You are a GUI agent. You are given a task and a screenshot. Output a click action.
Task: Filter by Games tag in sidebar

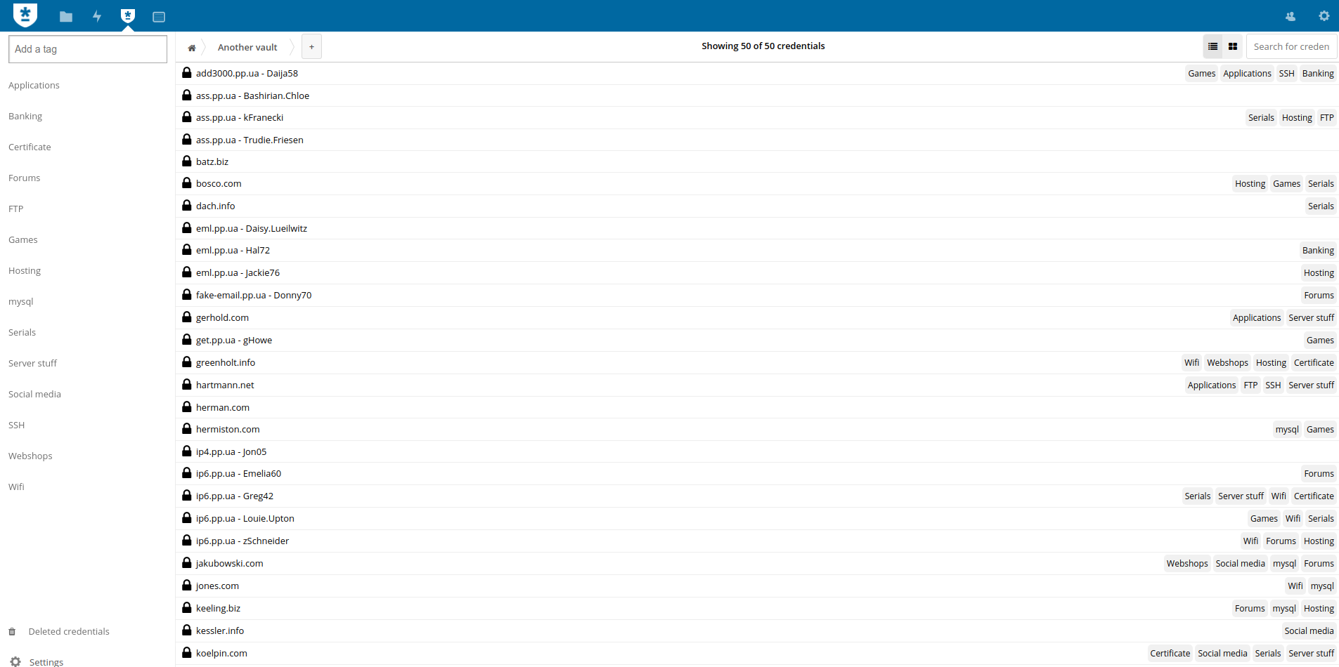(x=23, y=239)
